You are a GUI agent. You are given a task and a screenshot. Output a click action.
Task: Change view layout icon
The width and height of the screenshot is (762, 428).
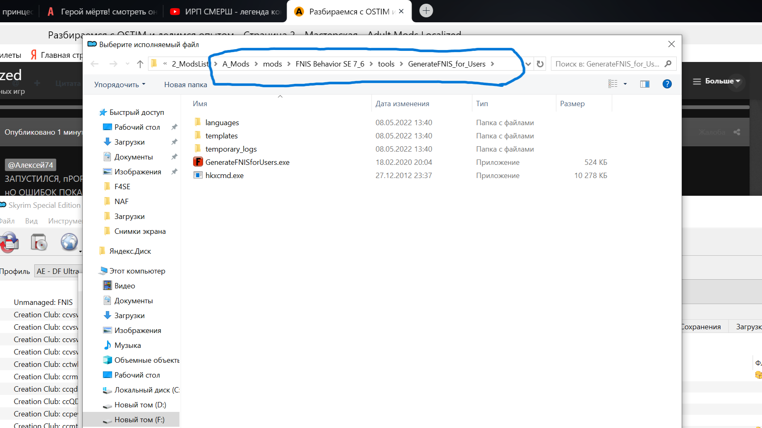(613, 84)
